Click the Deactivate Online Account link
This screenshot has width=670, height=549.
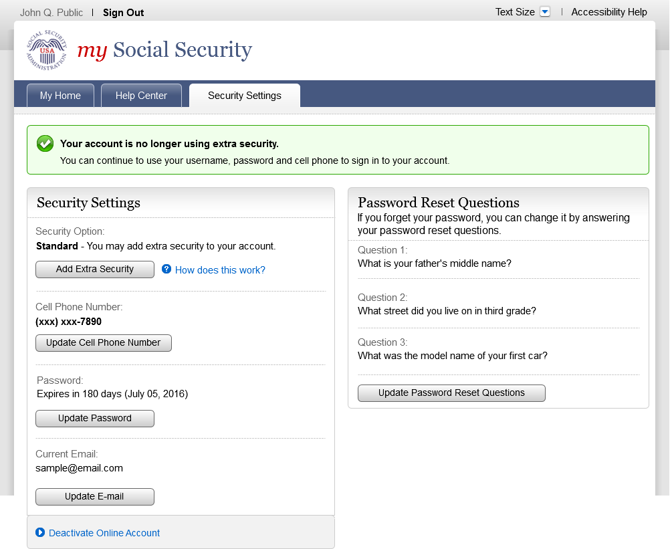coord(104,533)
